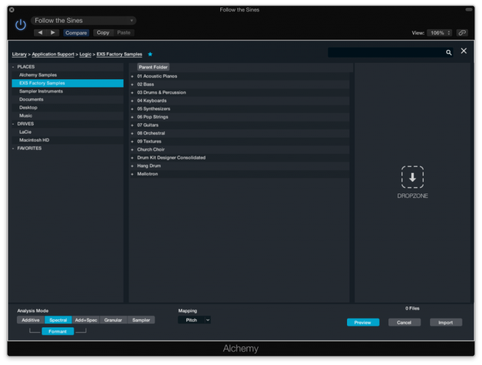Click the 0 Files count label
This screenshot has height=365, width=482.
(412, 308)
